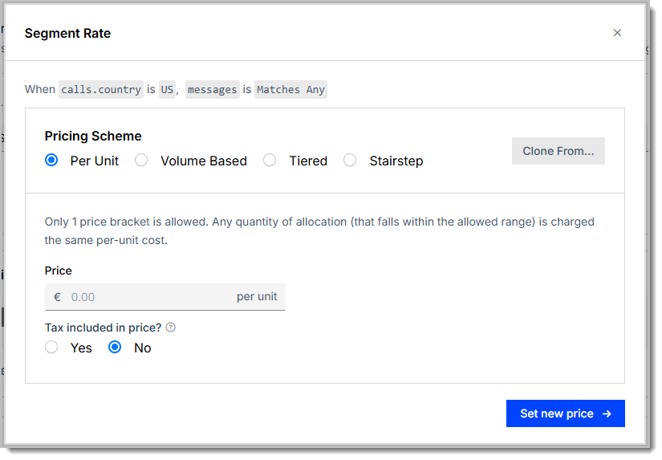Close the Segment Rate dialog

(x=617, y=33)
